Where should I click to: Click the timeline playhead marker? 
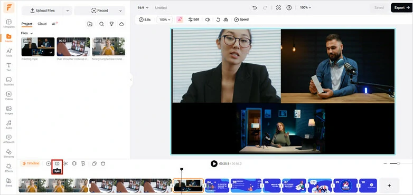(182, 170)
